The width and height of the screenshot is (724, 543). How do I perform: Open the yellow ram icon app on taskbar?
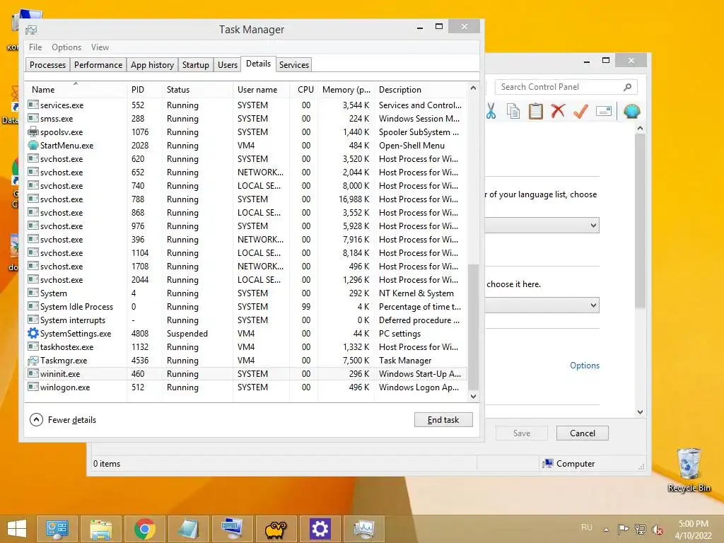coord(276,529)
